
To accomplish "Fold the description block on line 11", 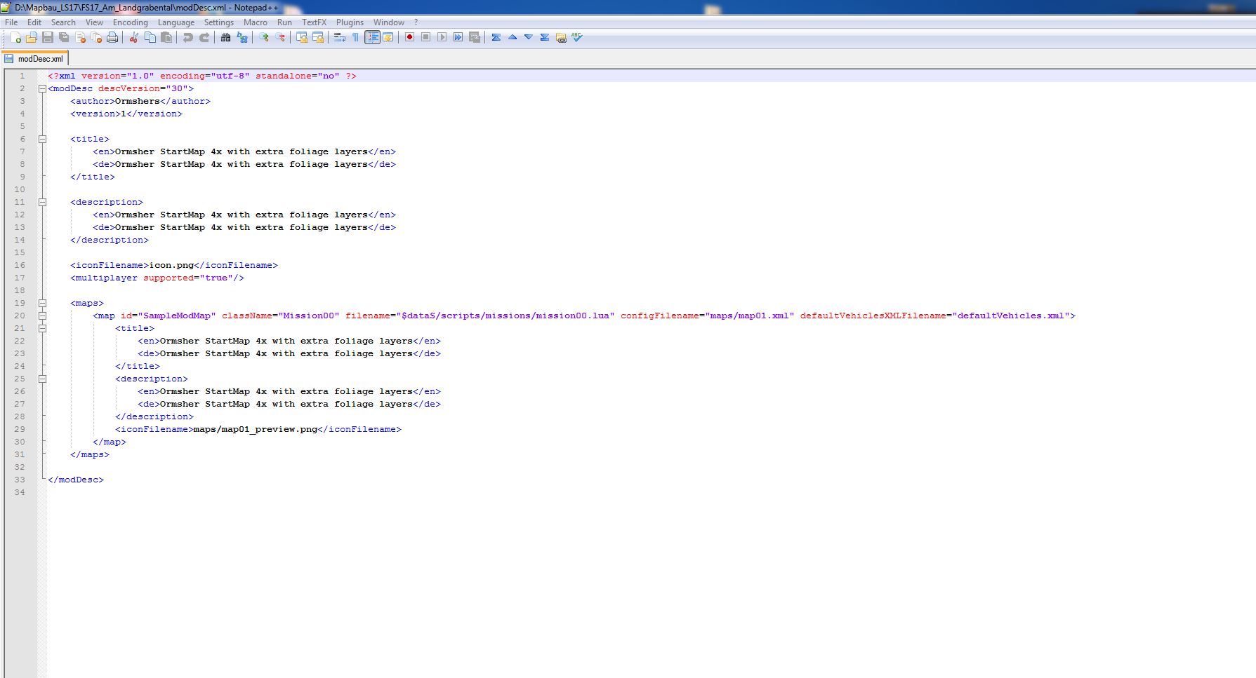I will [x=42, y=203].
